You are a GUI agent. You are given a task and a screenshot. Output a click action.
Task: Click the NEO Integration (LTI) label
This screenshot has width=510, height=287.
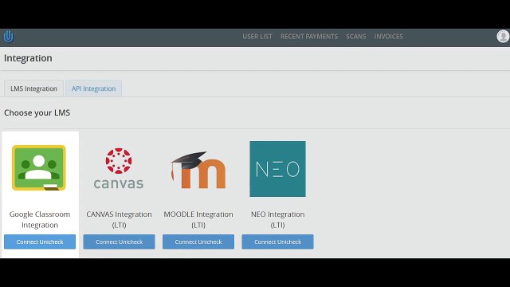pyautogui.click(x=278, y=220)
